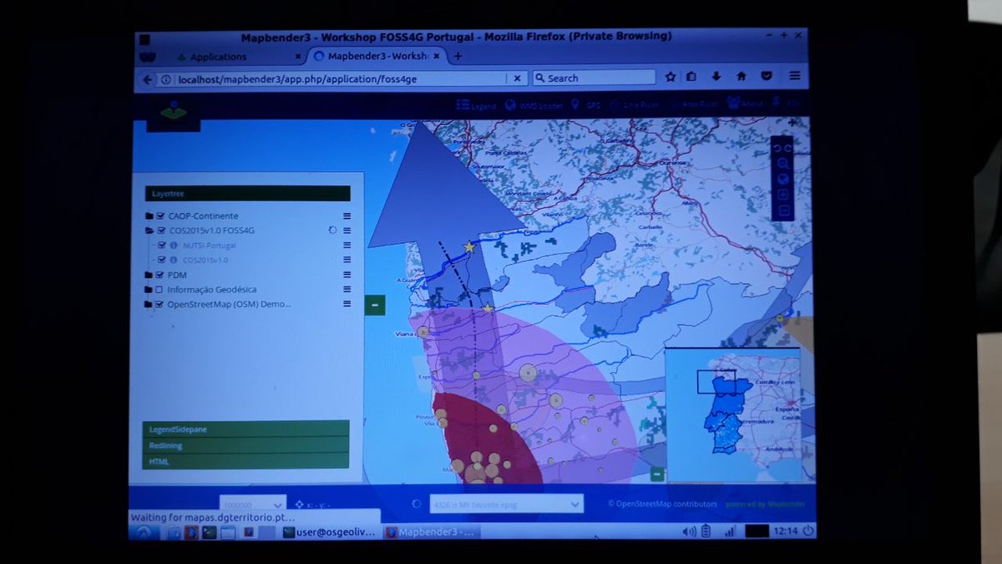Click info icon of NUTSI-Portugal layer

click(x=174, y=246)
